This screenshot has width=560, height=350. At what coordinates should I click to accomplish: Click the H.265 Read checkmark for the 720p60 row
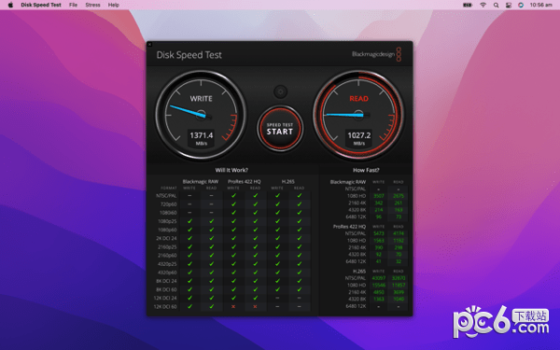tap(300, 203)
